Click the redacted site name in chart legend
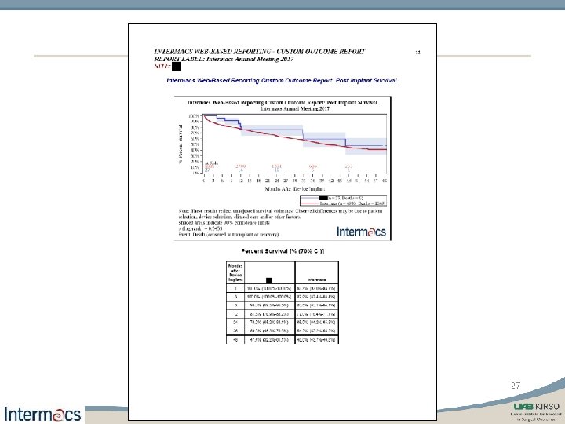 tap(323, 198)
